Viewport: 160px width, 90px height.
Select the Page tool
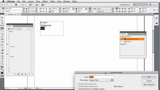pos(2,23)
